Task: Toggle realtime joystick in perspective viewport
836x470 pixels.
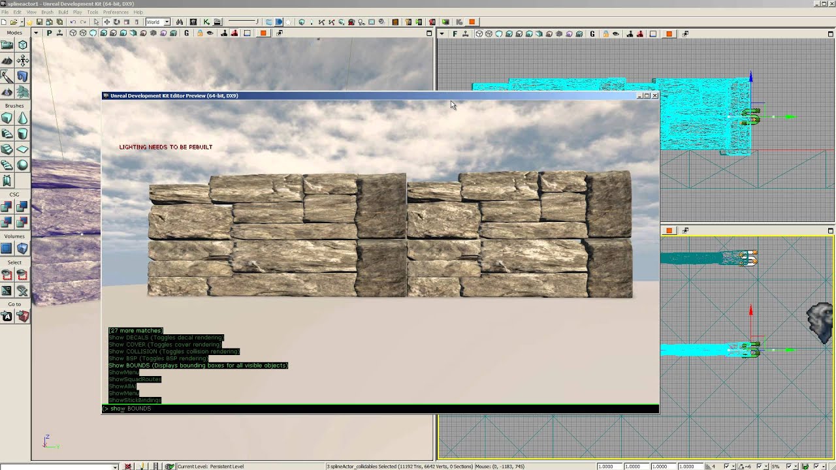Action: (x=59, y=33)
